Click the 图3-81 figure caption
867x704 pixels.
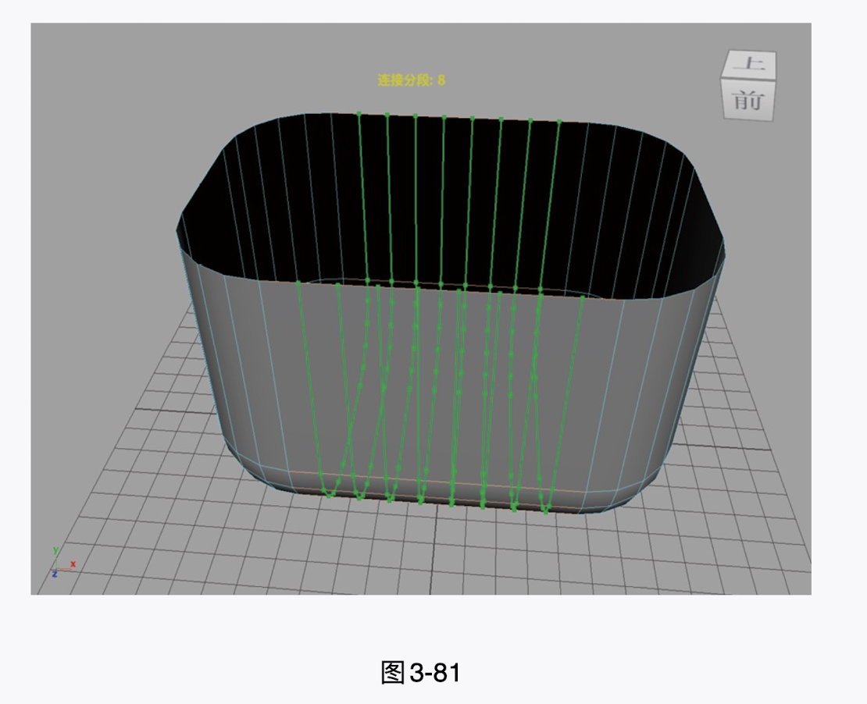pyautogui.click(x=421, y=673)
